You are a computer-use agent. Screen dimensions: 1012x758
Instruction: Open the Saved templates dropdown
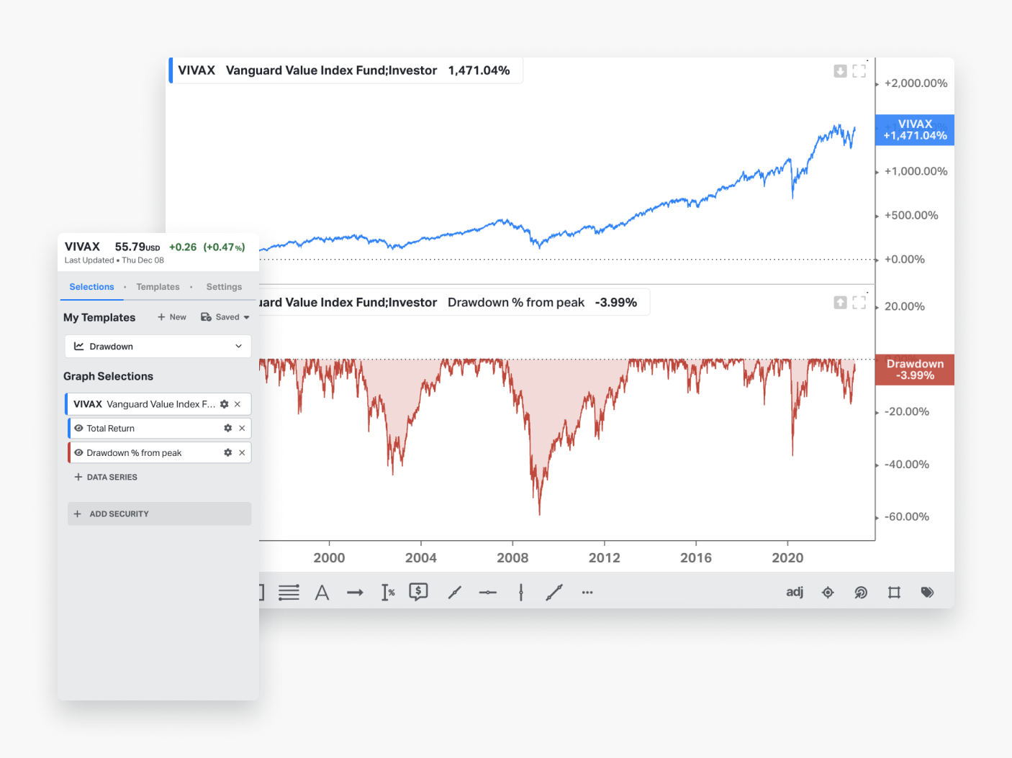[225, 317]
